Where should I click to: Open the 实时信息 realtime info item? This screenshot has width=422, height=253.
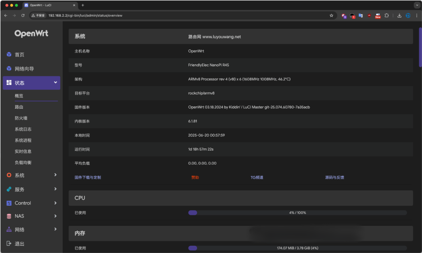click(x=23, y=152)
